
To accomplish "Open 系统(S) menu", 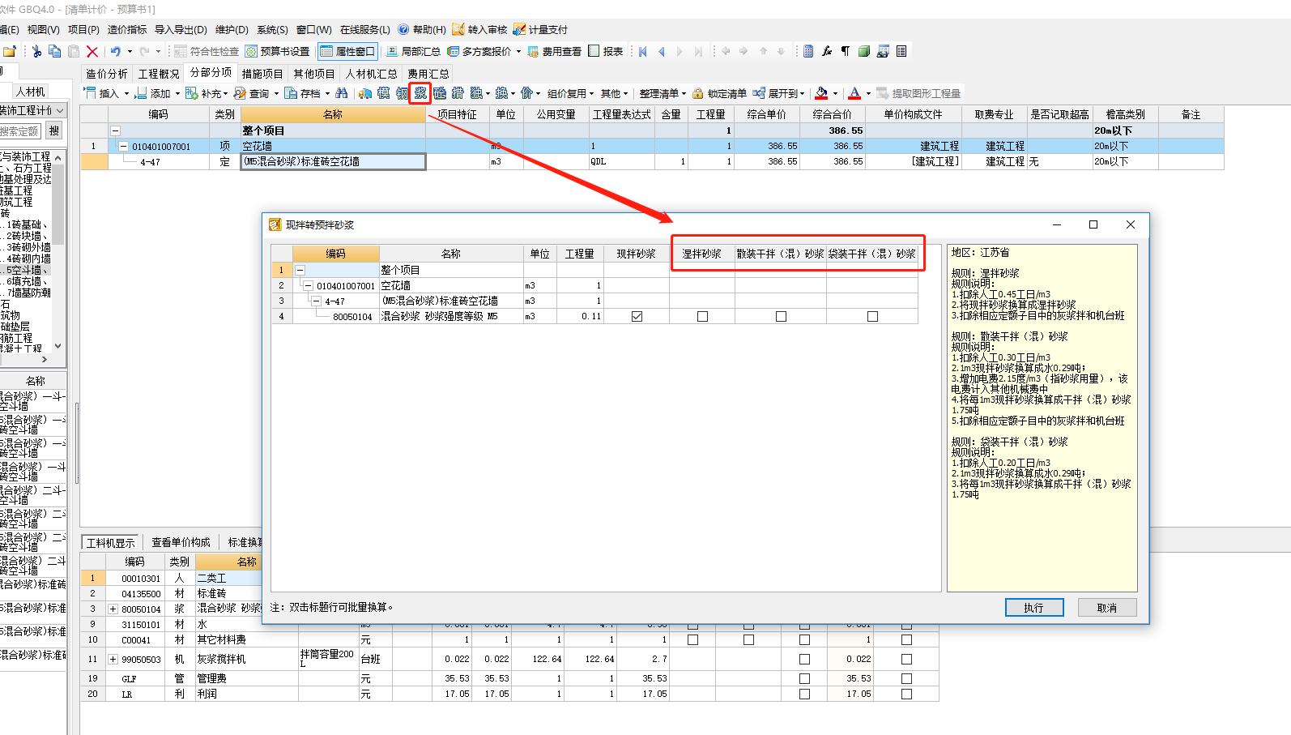I will pos(272,29).
